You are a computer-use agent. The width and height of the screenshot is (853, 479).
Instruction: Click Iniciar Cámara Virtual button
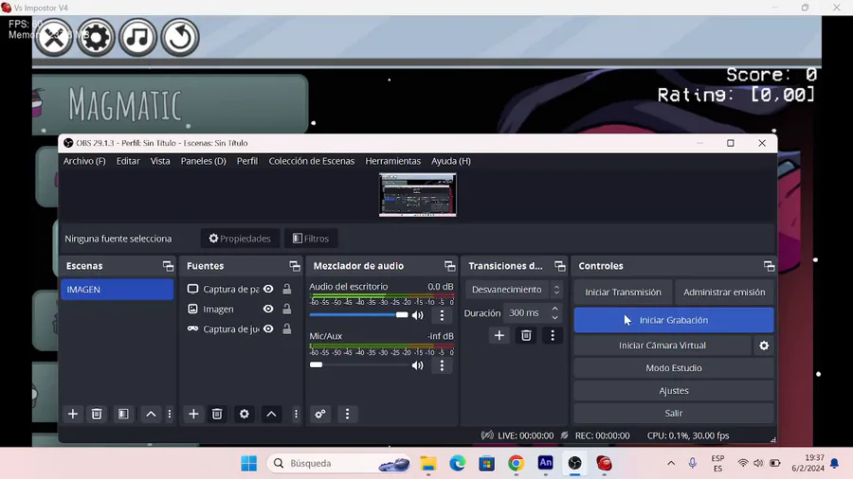click(662, 346)
